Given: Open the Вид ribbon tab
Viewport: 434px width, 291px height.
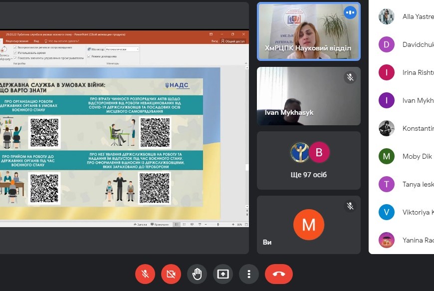Looking at the screenshot, I should click(x=36, y=40).
